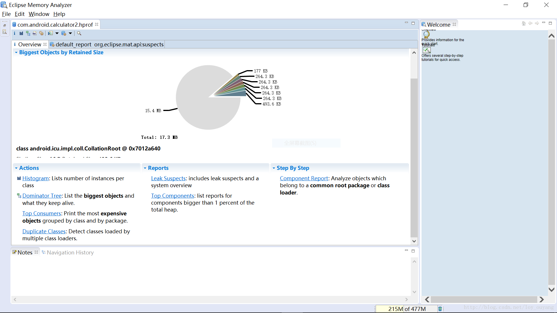Open the Window menu
557x313 pixels.
point(39,14)
